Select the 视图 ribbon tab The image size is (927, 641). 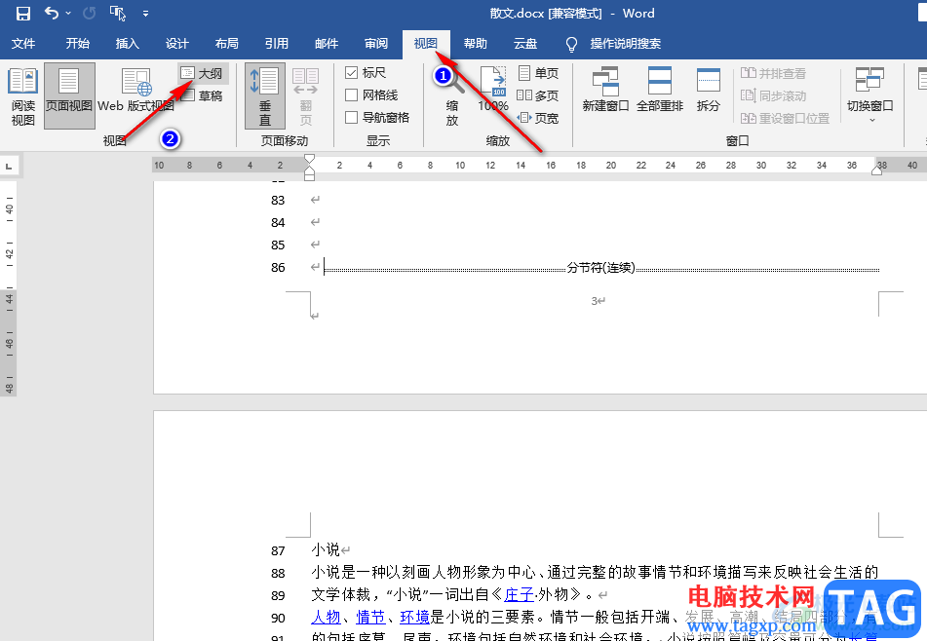[426, 44]
